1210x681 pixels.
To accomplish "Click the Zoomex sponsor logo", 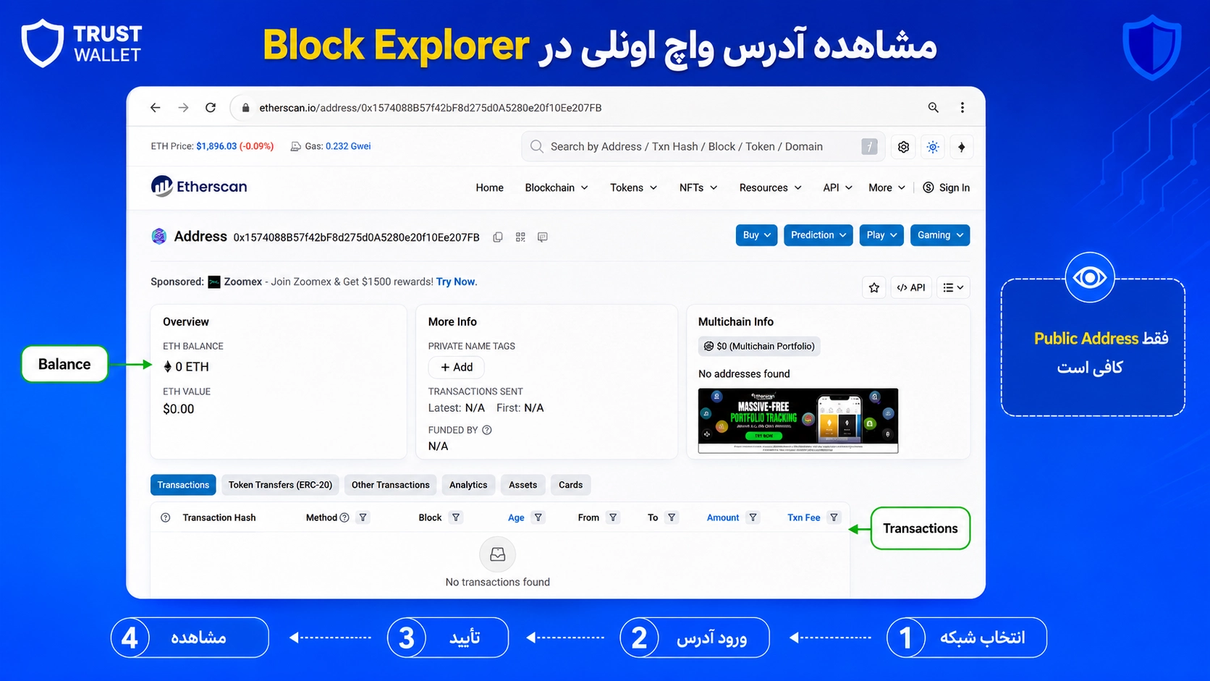I will pyautogui.click(x=214, y=282).
